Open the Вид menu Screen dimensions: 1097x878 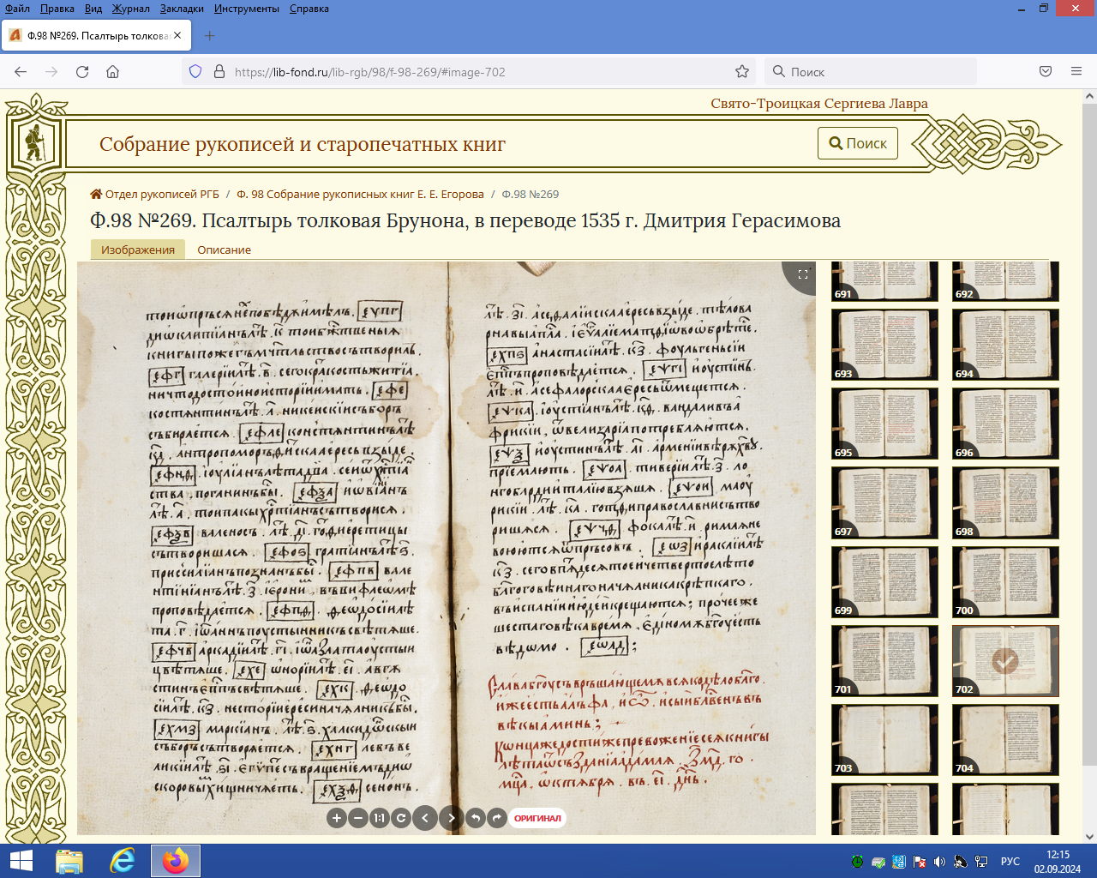click(93, 9)
